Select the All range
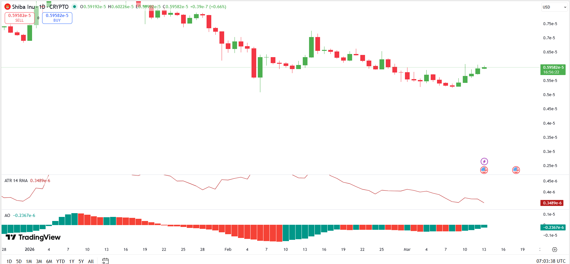The width and height of the screenshot is (570, 264). point(91,261)
